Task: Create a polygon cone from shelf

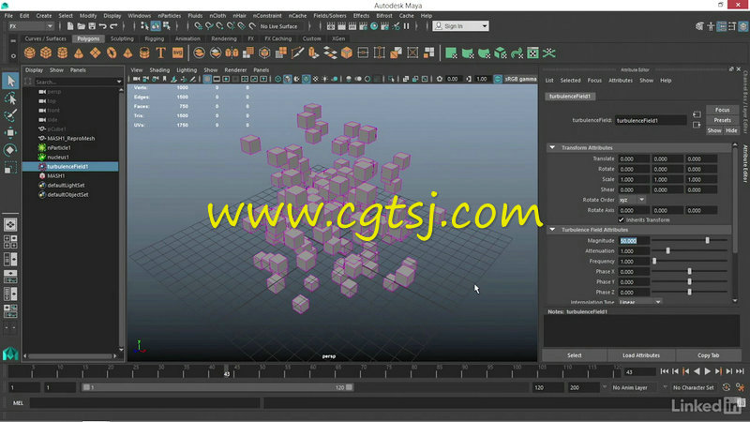Action: pos(79,53)
